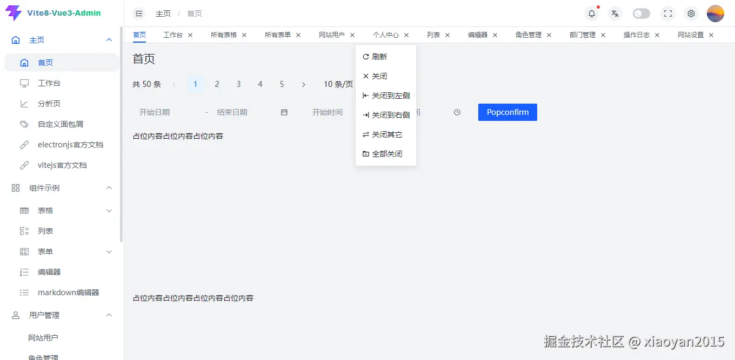Close the 角色管理 tab
735x360 pixels.
click(x=549, y=35)
